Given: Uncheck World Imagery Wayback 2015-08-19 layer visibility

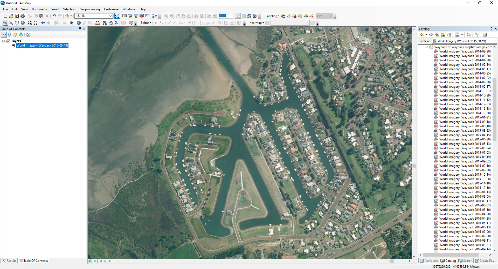Looking at the screenshot, I should tap(13, 46).
